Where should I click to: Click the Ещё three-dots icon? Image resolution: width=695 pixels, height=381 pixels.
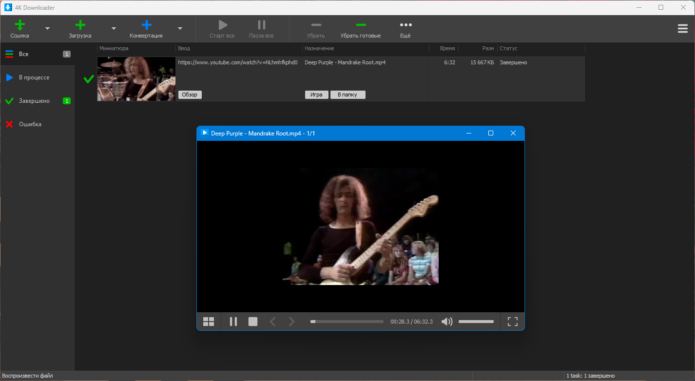405,25
